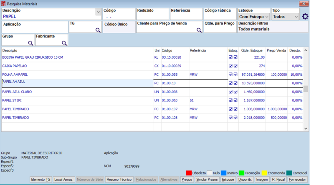Click the red Obsoleto color swatch

tap(189, 173)
